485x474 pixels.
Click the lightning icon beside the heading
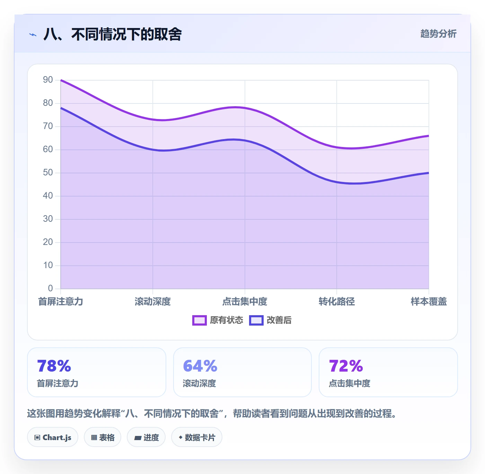tap(33, 35)
